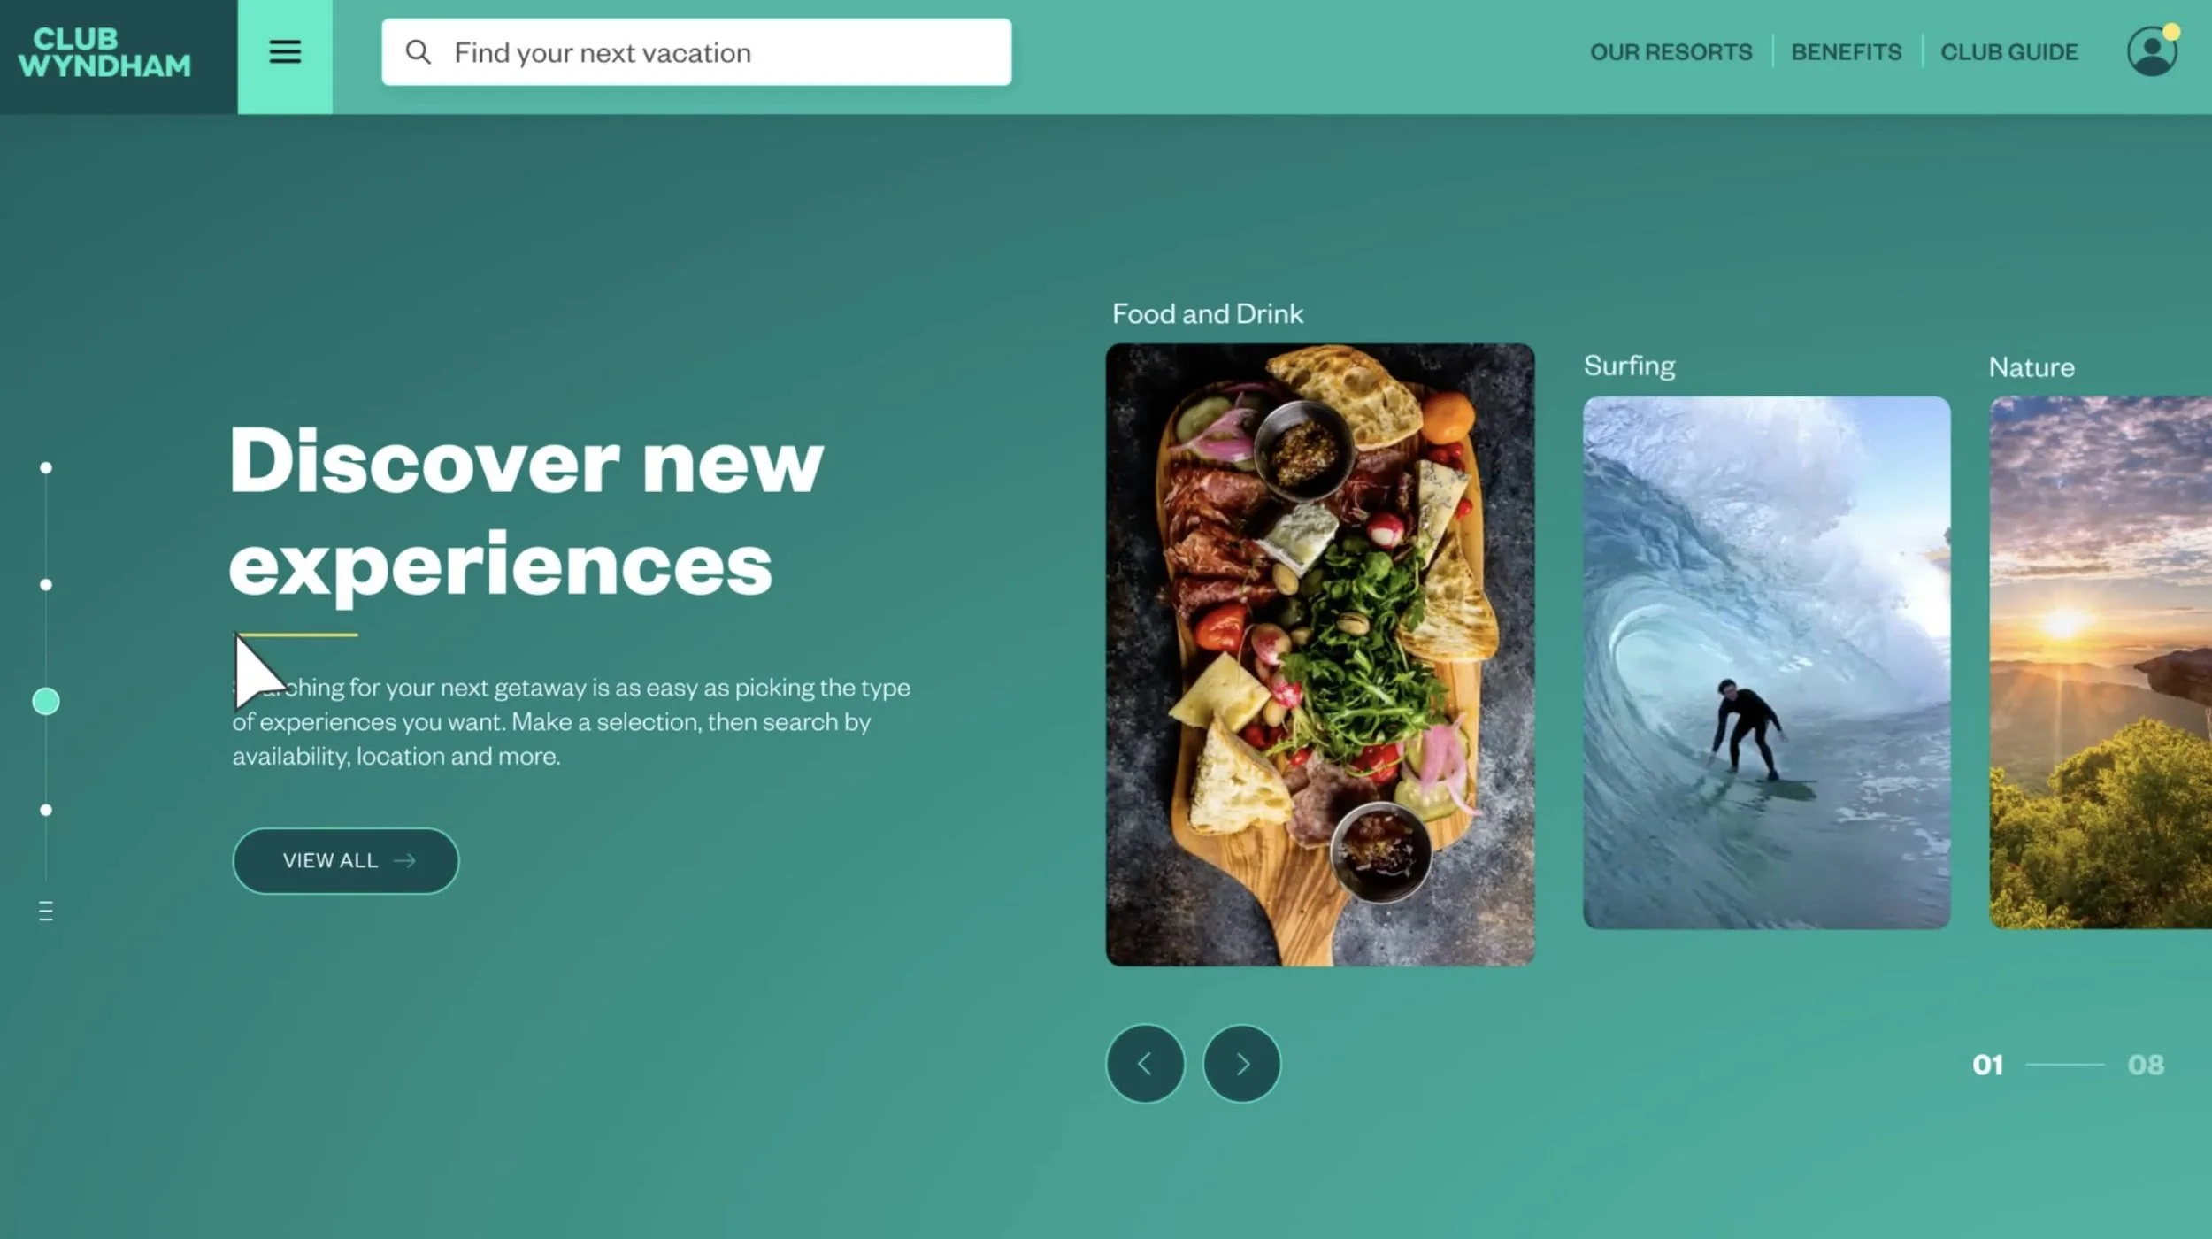Click the section list icon below the dots
The width and height of the screenshot is (2212, 1239).
tap(46, 911)
